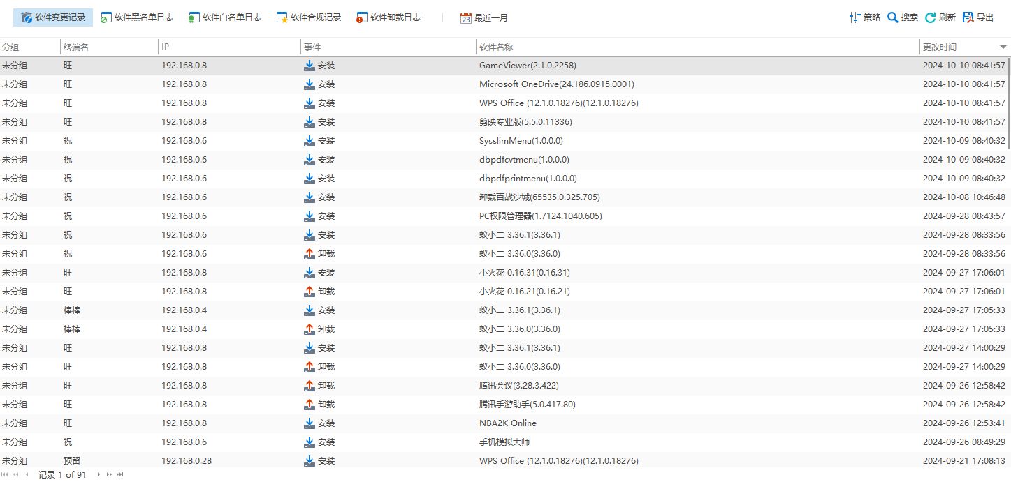
Task: Click the terminal name 预留
Action: pyautogui.click(x=72, y=461)
